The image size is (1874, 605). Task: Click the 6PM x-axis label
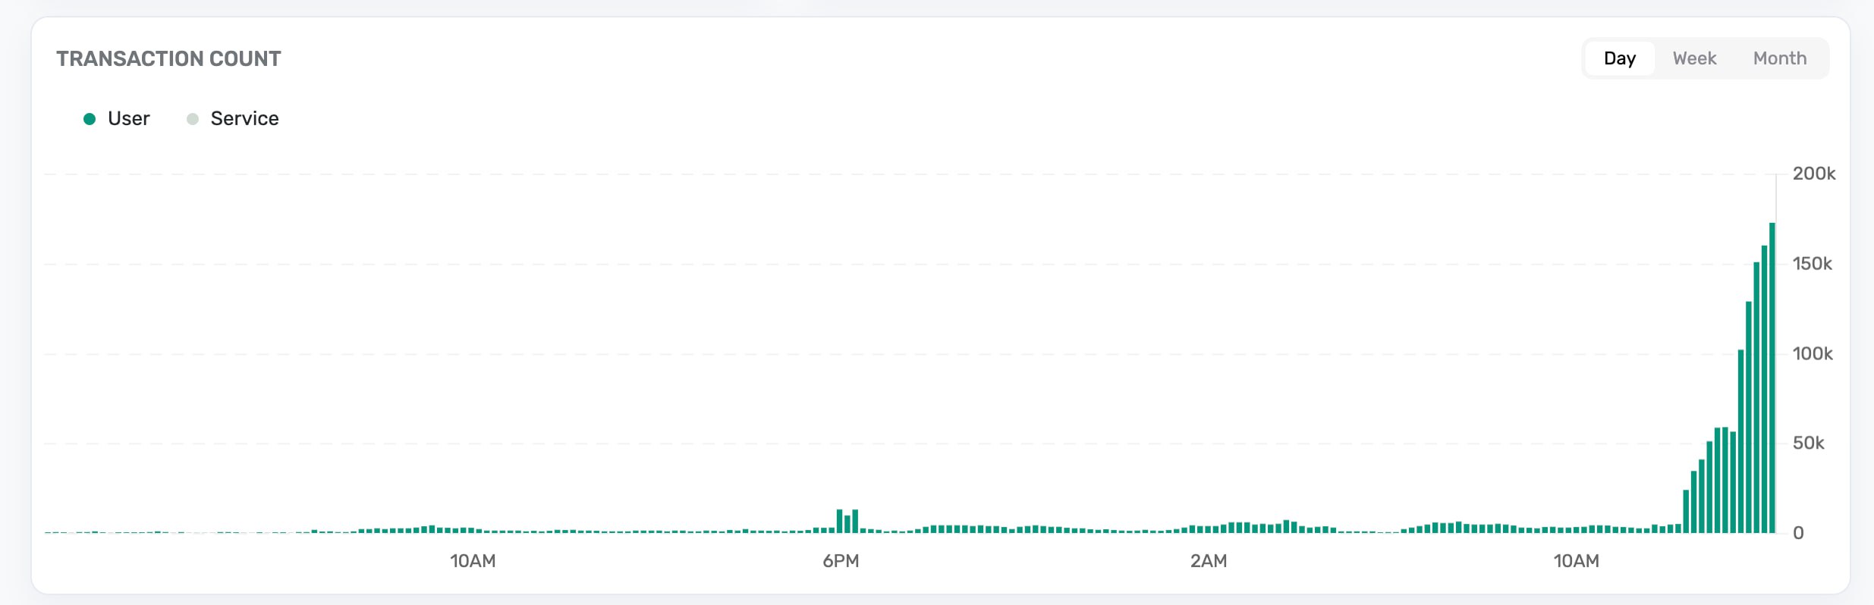(x=841, y=561)
